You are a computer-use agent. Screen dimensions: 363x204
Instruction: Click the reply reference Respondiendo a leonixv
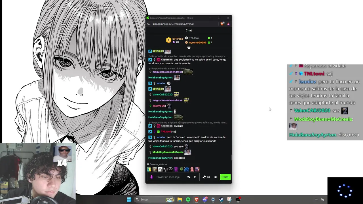click(188, 56)
